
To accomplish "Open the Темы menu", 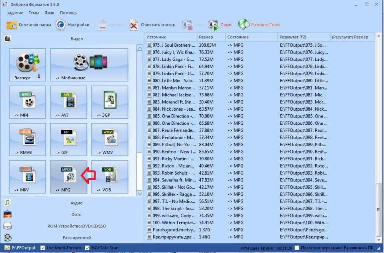I will pos(34,13).
